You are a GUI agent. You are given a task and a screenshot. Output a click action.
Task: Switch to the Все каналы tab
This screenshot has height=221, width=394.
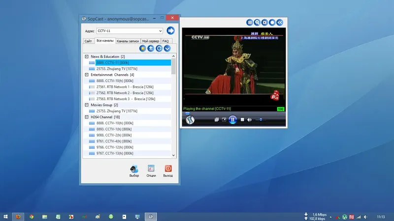(x=105, y=41)
